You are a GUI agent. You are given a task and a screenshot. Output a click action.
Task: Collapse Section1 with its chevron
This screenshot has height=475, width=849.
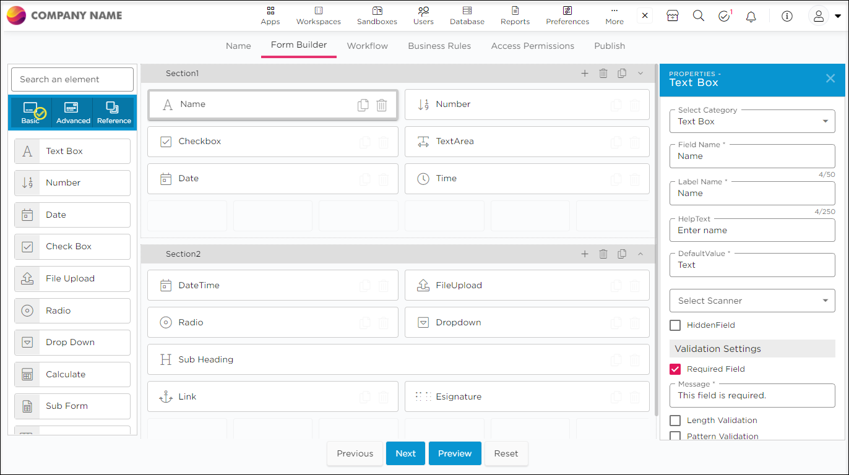coord(640,74)
